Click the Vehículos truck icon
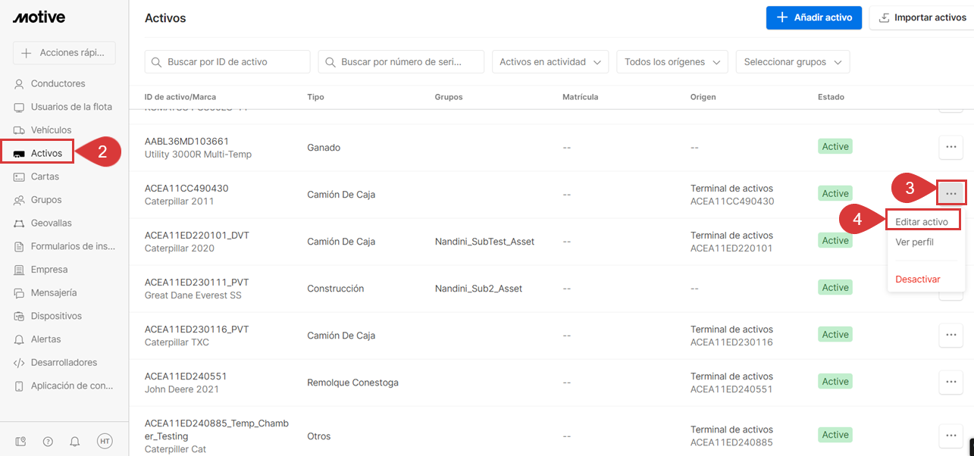Image resolution: width=974 pixels, height=456 pixels. pyautogui.click(x=19, y=130)
